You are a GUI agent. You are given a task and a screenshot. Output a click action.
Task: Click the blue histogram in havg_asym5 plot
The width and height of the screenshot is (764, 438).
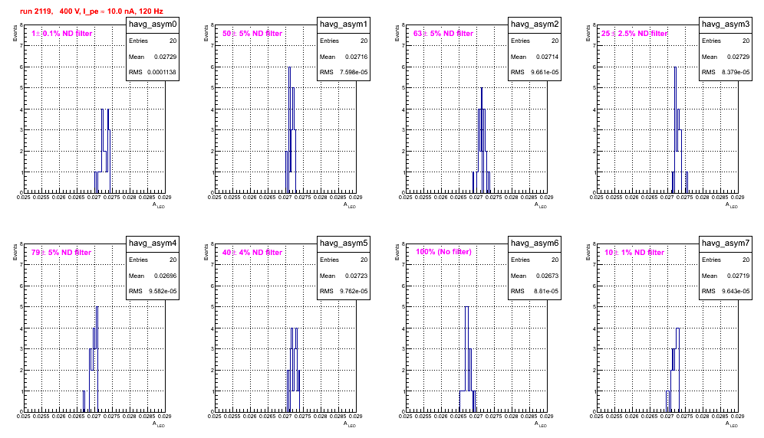pos(293,370)
